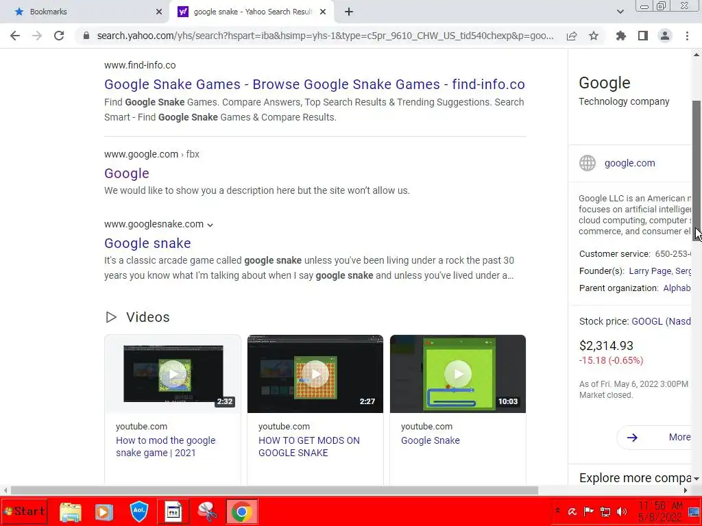Image resolution: width=702 pixels, height=526 pixels.
Task: Click the address bar URL field
Action: click(325, 36)
